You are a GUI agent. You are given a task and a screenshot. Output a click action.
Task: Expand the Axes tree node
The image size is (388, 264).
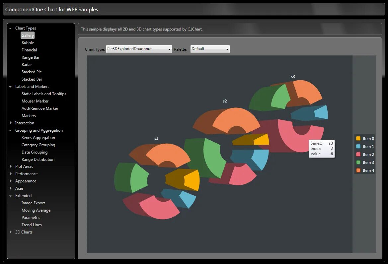(x=11, y=188)
